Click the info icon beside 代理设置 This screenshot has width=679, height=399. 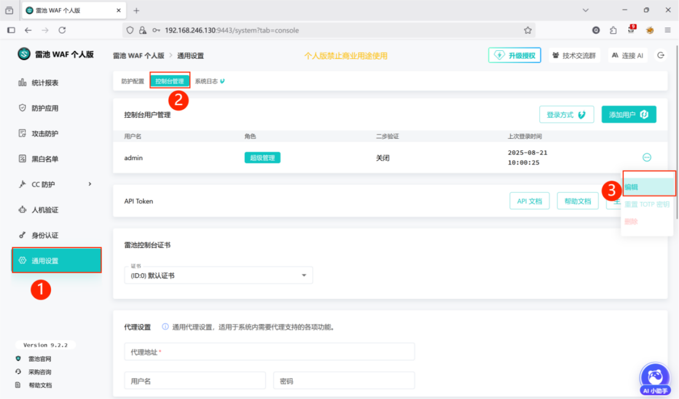click(165, 327)
